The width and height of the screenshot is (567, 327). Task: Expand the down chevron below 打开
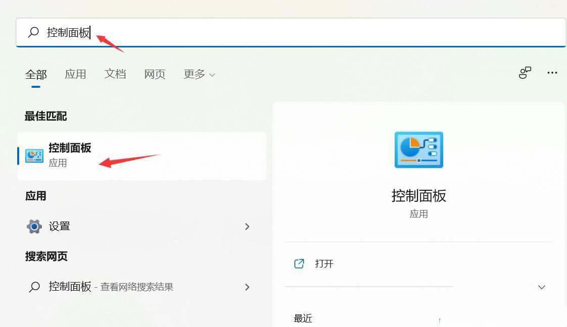541,287
